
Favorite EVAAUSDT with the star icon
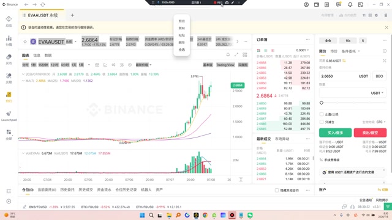coord(24,42)
